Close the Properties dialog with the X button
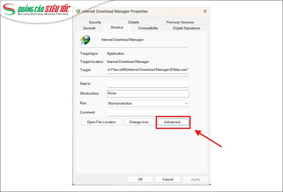283x192 pixels. 205,11
